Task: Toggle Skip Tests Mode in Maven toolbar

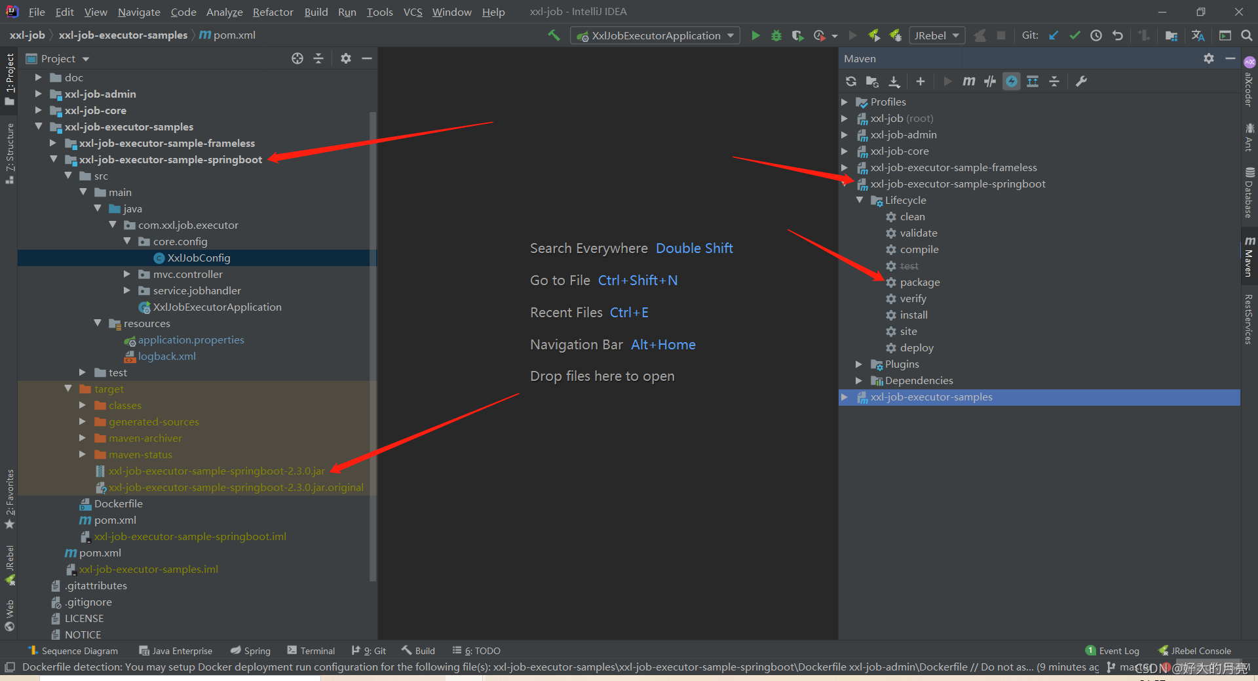Action: point(1012,81)
